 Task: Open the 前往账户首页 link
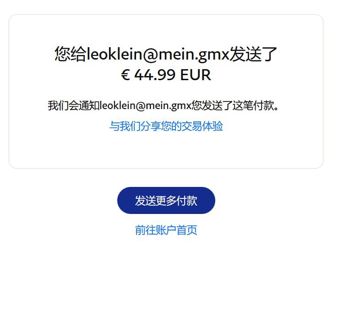pyautogui.click(x=166, y=230)
